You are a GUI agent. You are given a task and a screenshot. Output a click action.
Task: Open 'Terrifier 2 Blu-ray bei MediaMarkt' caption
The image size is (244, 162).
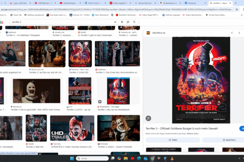[x=113, y=110]
